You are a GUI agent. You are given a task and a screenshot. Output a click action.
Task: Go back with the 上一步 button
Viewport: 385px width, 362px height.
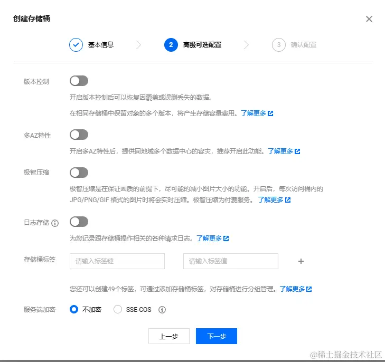(x=169, y=336)
